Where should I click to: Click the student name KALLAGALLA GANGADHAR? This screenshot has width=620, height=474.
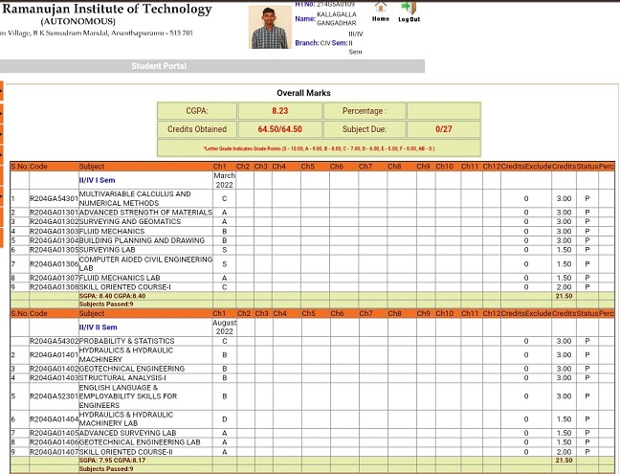point(337,18)
